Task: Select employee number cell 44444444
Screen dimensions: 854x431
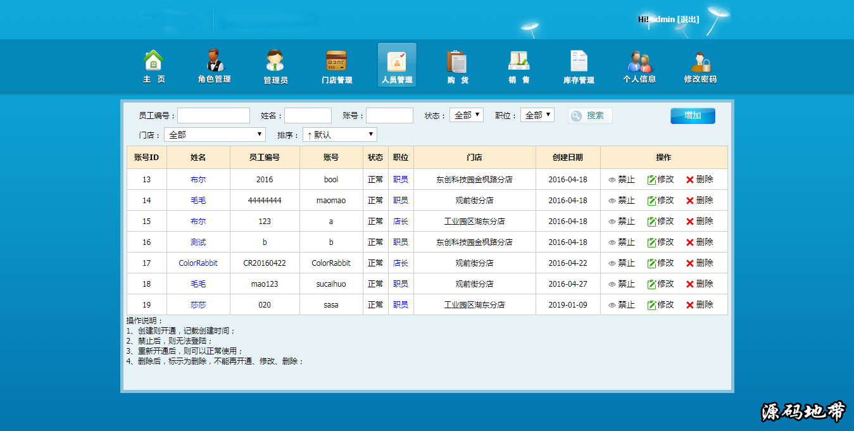Action: click(265, 201)
